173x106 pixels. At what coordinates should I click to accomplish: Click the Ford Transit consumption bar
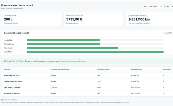72,48
